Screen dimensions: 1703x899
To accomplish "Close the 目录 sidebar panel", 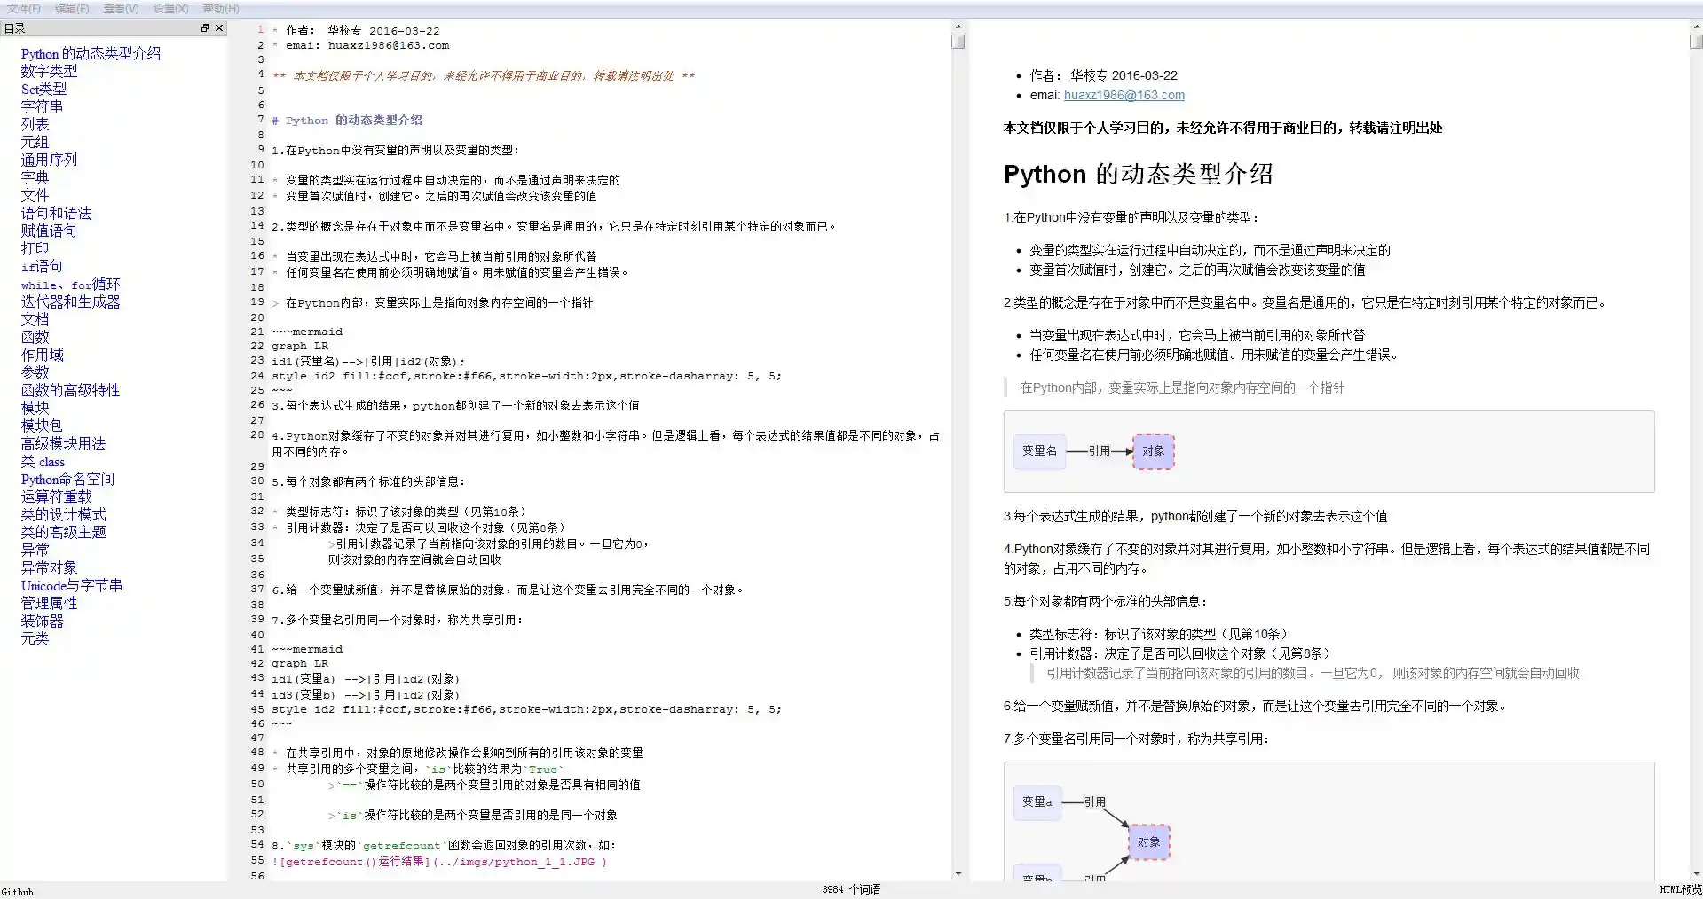I will [x=219, y=27].
